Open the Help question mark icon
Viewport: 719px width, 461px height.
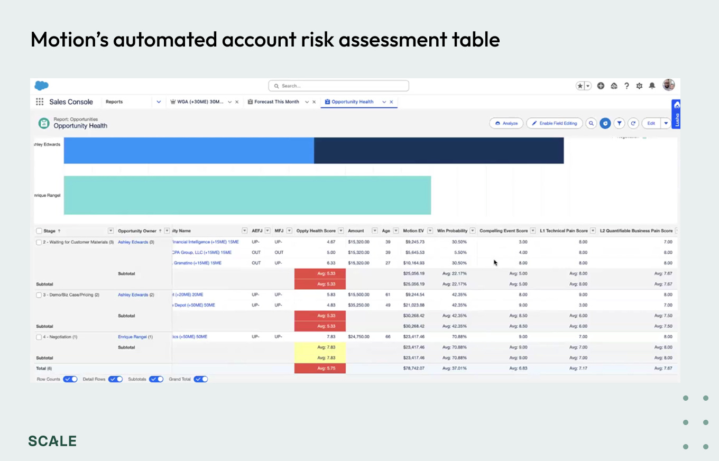[626, 86]
